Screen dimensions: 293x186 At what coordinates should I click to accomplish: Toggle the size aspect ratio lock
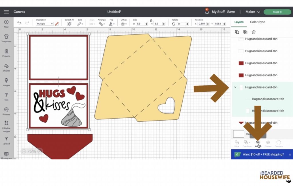[x=151, y=21]
